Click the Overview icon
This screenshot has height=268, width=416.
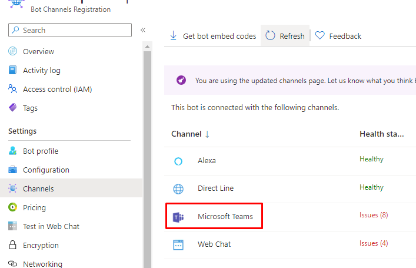13,51
